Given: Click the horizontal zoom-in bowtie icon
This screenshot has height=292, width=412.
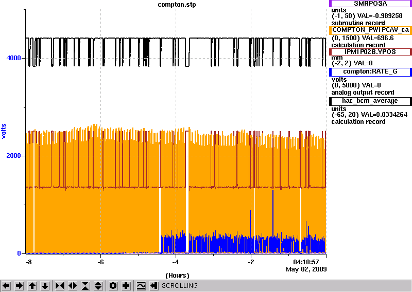Looking at the screenshot, I should [60, 285].
